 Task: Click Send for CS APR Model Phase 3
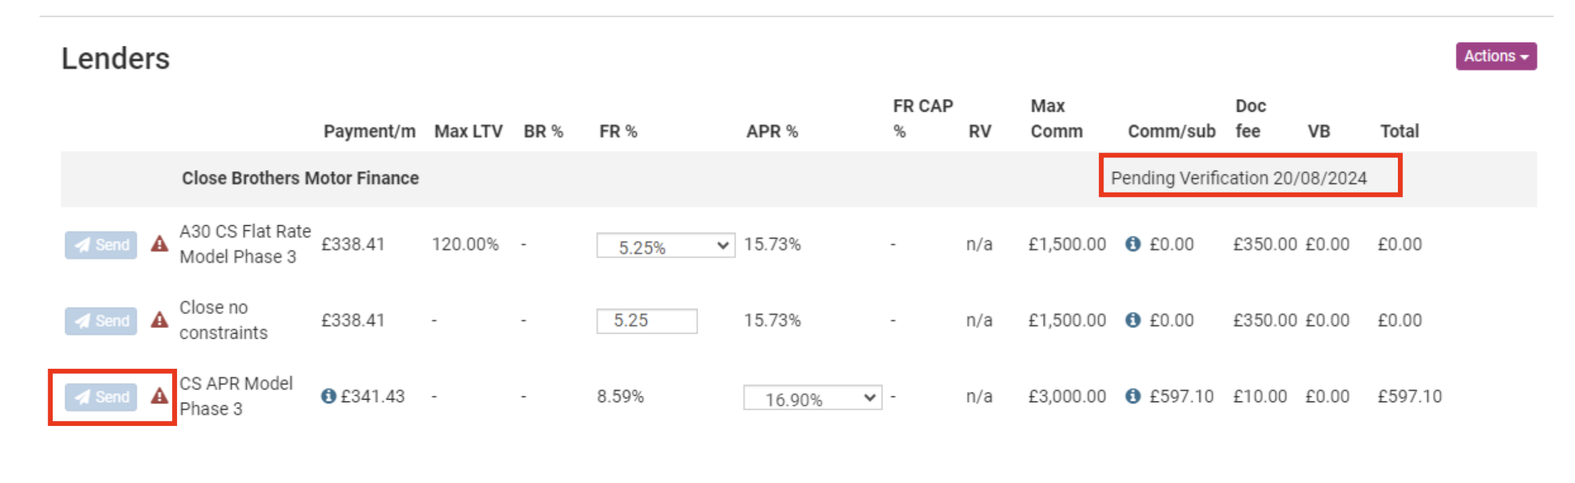pyautogui.click(x=100, y=396)
